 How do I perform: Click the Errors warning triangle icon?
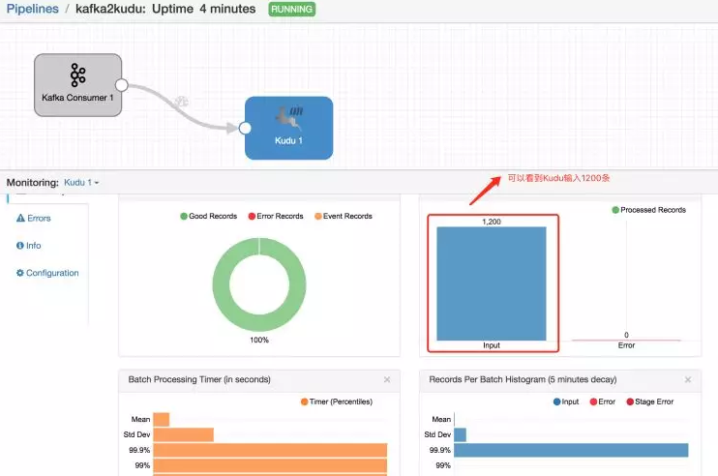click(x=20, y=219)
